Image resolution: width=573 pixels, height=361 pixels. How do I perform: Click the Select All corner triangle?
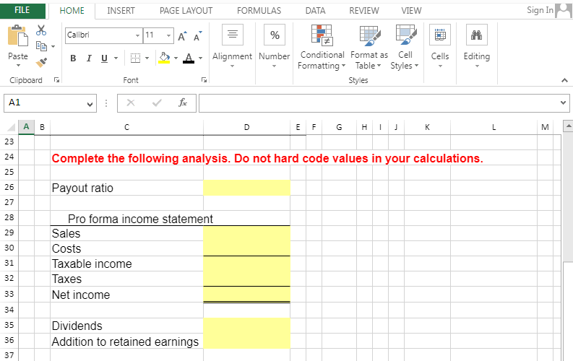tap(11, 127)
